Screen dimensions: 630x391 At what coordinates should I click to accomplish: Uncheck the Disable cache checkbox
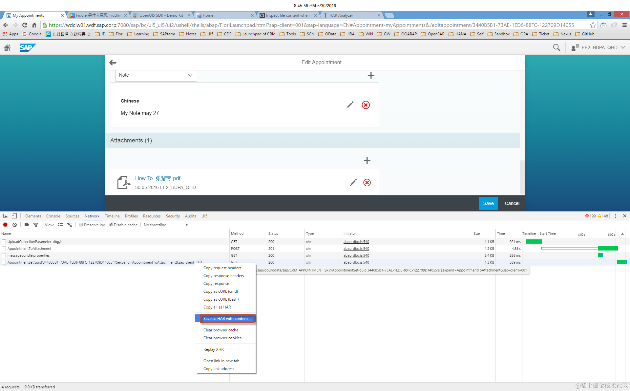point(111,225)
